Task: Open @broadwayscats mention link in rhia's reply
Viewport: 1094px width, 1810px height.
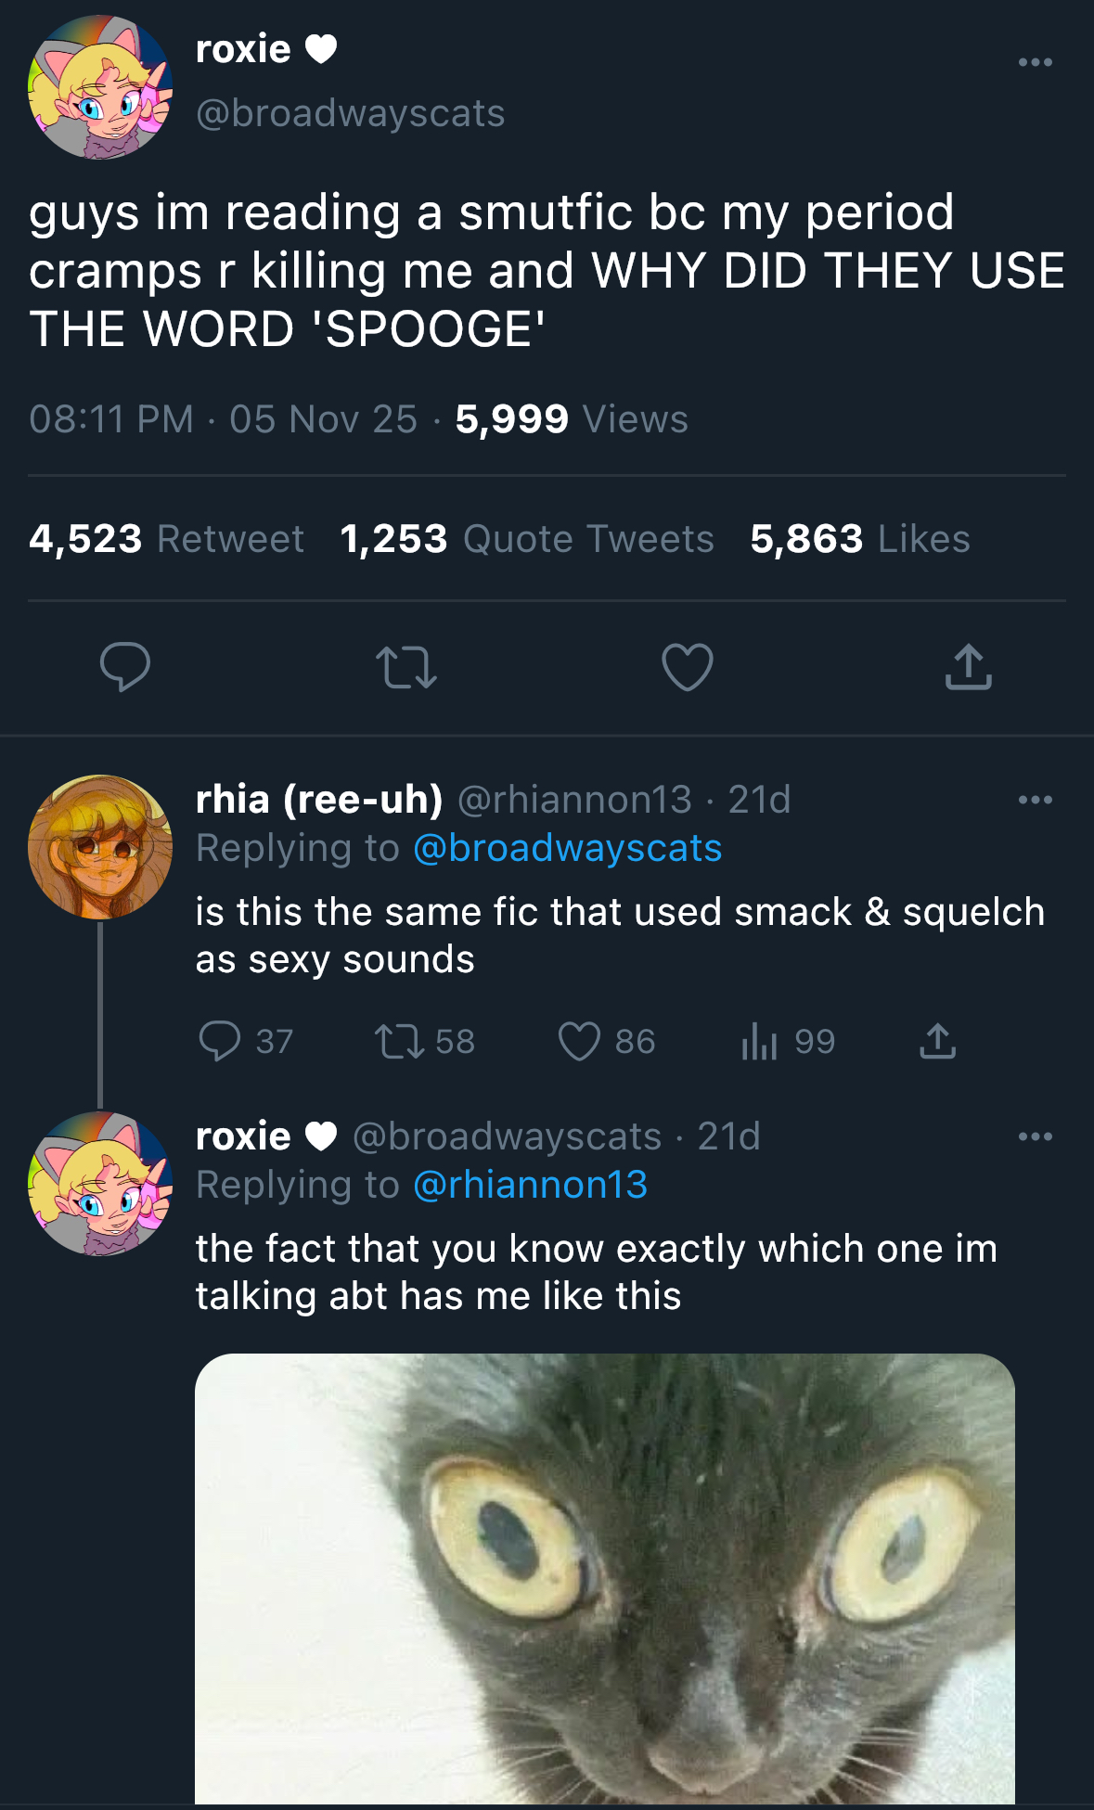Action: click(567, 848)
